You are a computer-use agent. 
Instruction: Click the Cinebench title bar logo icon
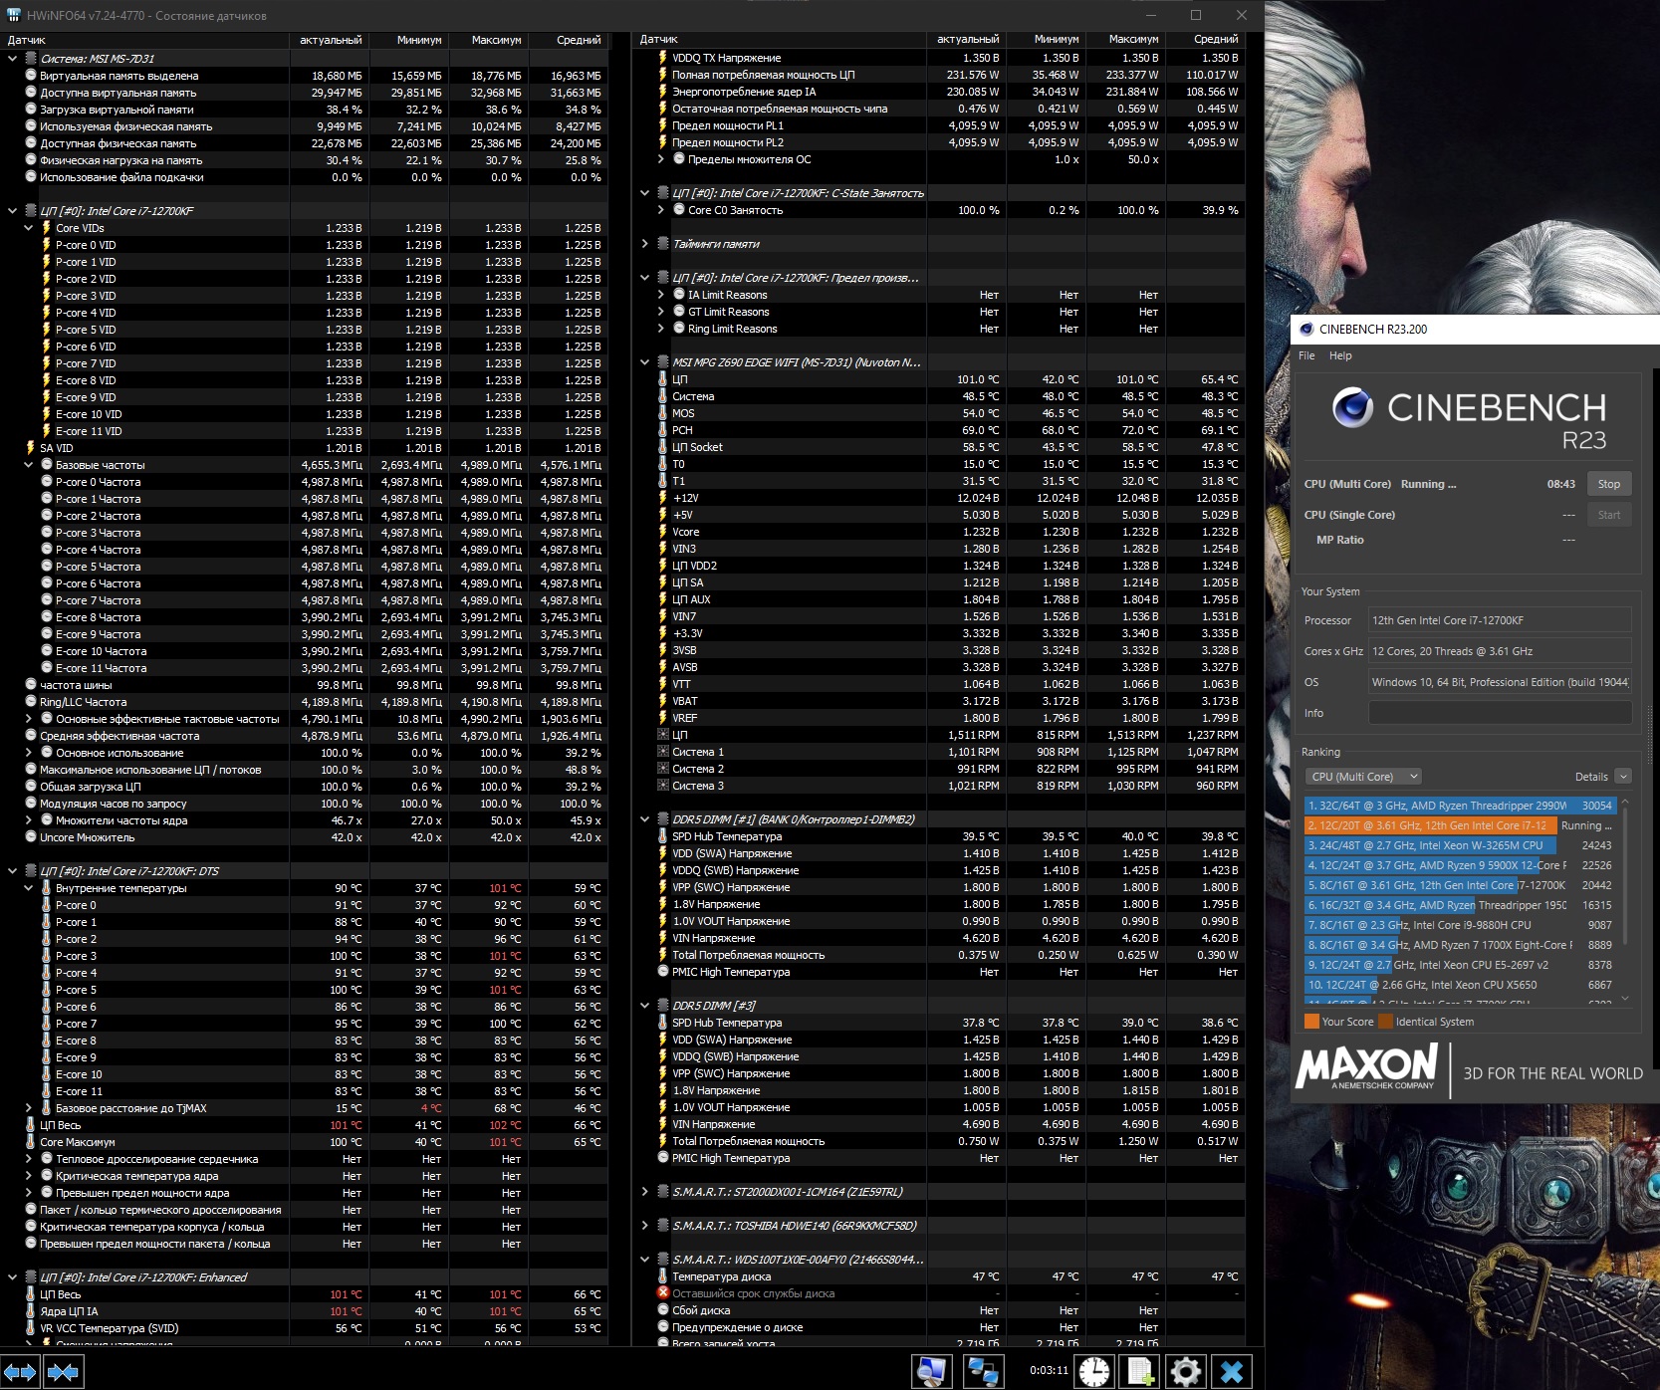(1305, 329)
